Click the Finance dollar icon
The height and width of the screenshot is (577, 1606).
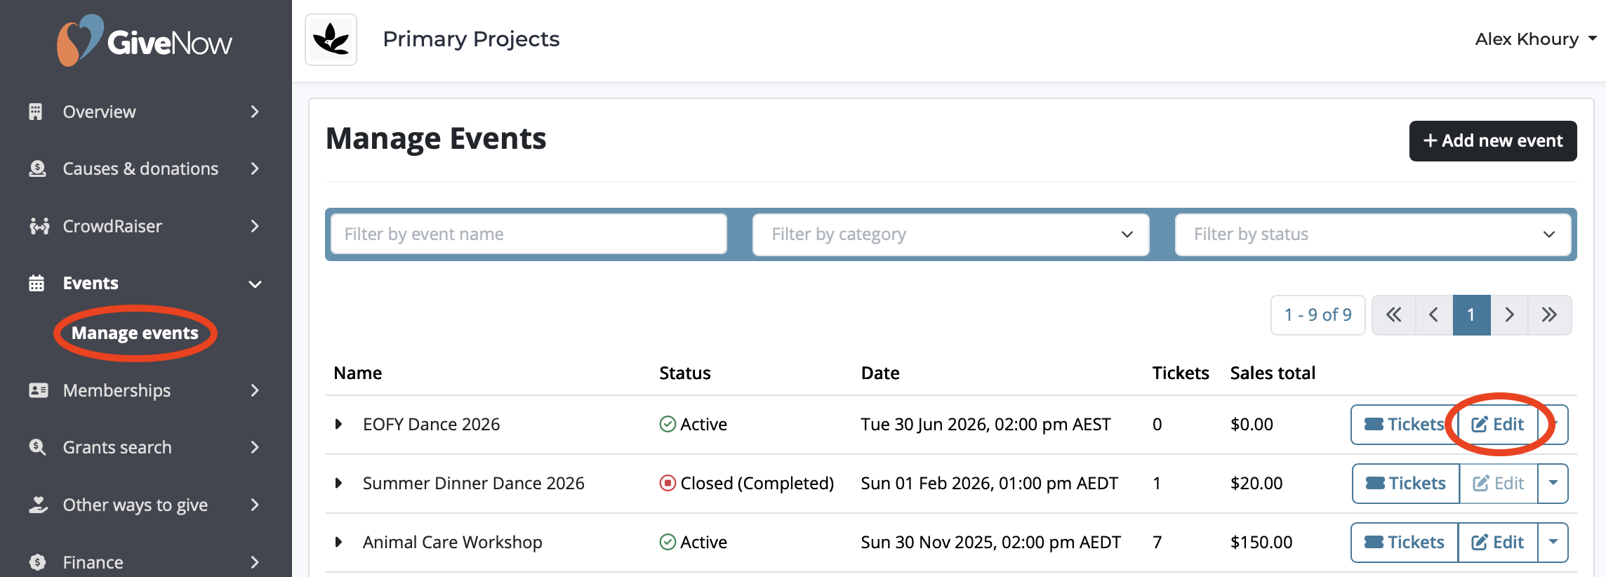pyautogui.click(x=37, y=562)
